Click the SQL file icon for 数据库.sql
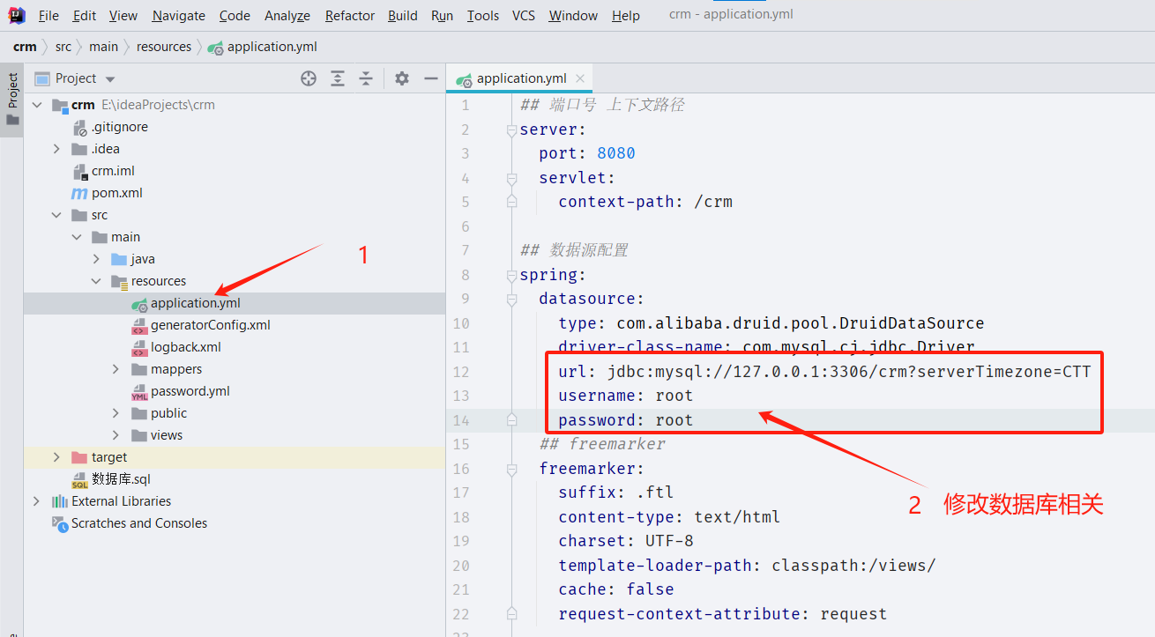1155x637 pixels. coord(79,479)
